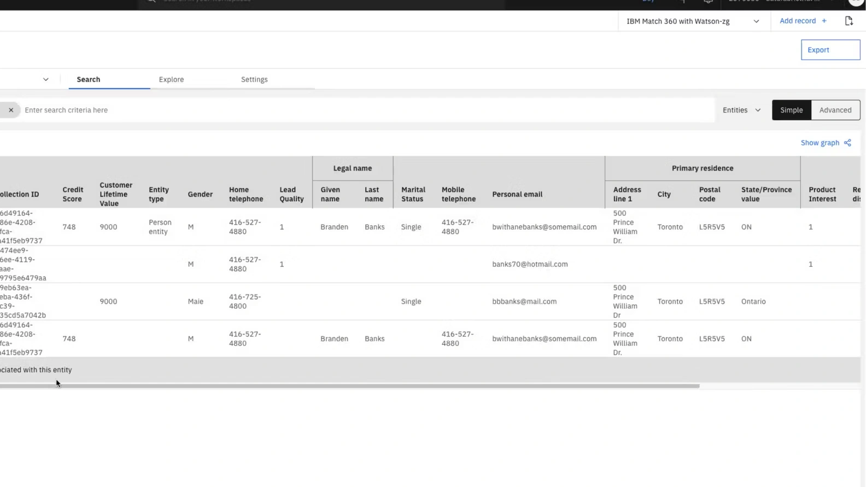Image resolution: width=866 pixels, height=487 pixels.
Task: Toggle search mode to Simple
Action: pos(791,110)
